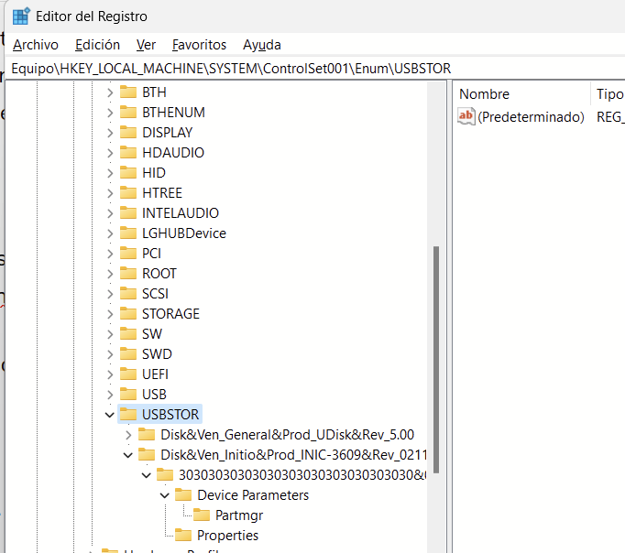The image size is (625, 553).
Task: Collapse the Disk&Ven_Initio&Prod_INIC-3609 node
Action: [128, 455]
